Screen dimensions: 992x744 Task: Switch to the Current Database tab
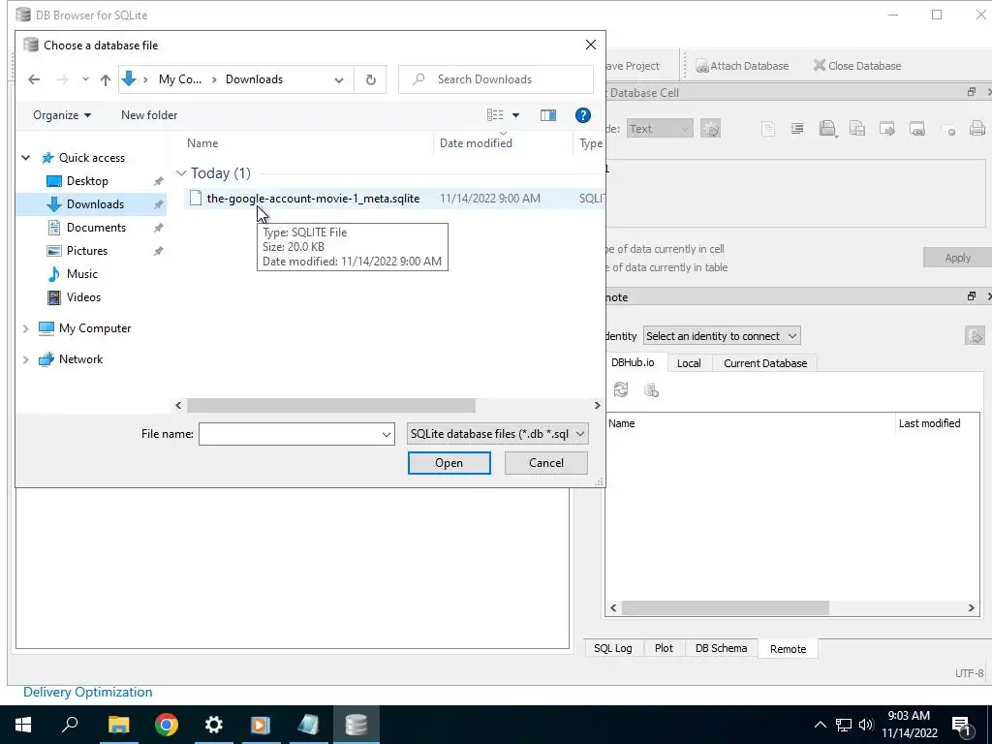(765, 363)
